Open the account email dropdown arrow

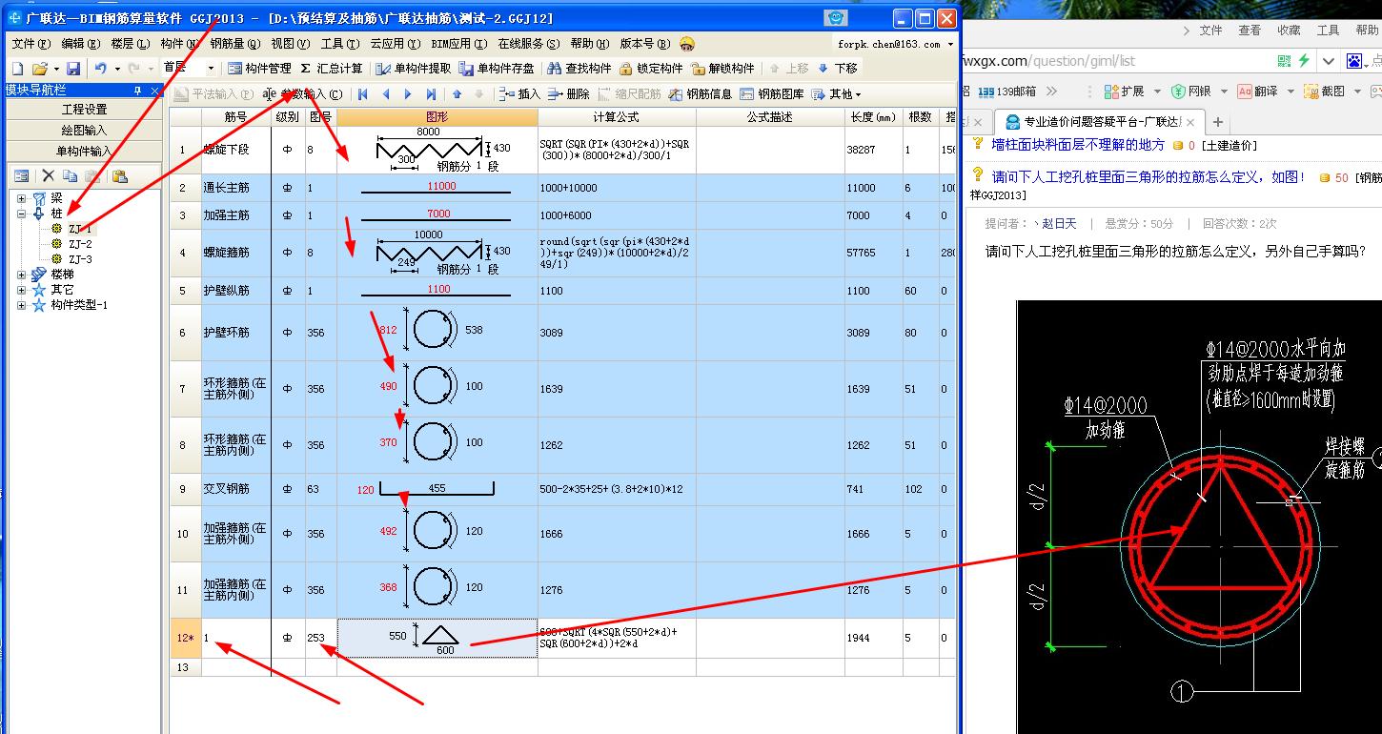tap(950, 44)
